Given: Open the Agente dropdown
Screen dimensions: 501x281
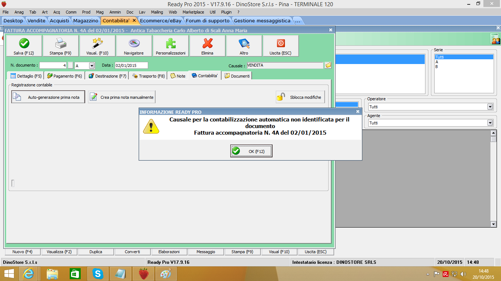Looking at the screenshot, I should click(490, 123).
